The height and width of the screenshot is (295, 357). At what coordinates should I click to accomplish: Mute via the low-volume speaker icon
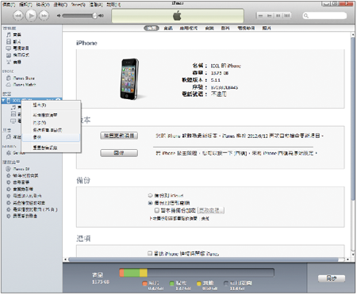pos(59,16)
